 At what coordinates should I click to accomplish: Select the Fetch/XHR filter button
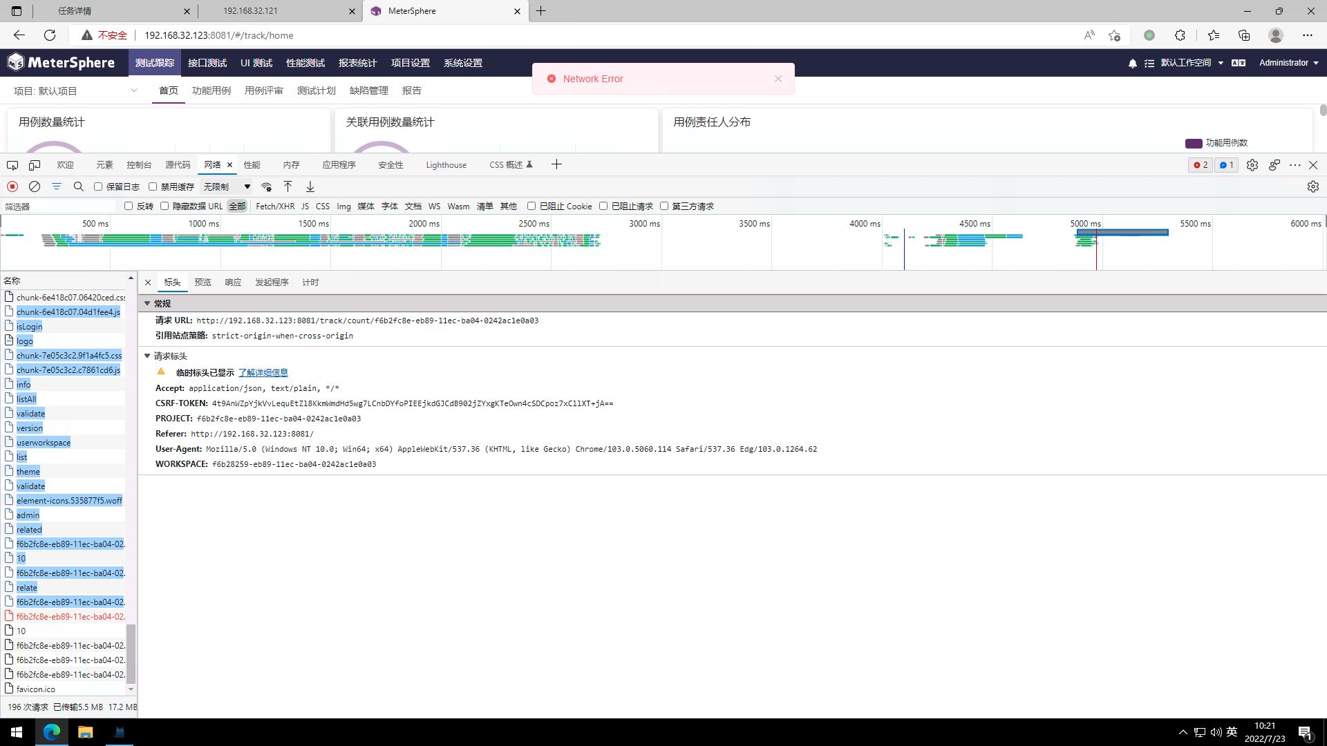[x=274, y=206]
